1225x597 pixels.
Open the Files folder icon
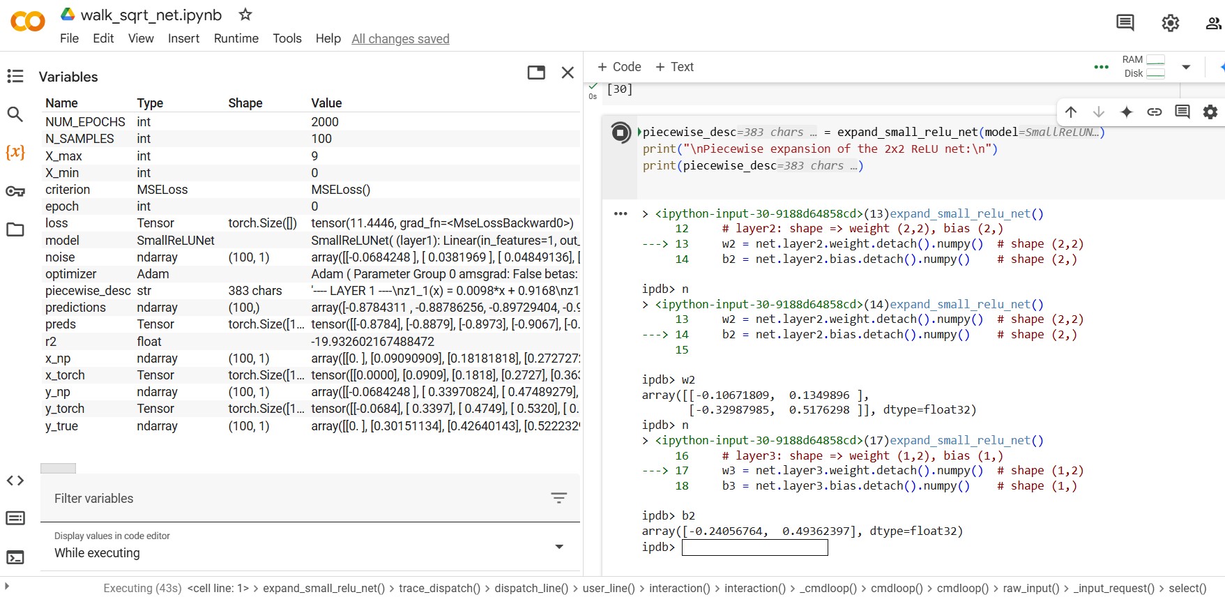click(x=15, y=229)
